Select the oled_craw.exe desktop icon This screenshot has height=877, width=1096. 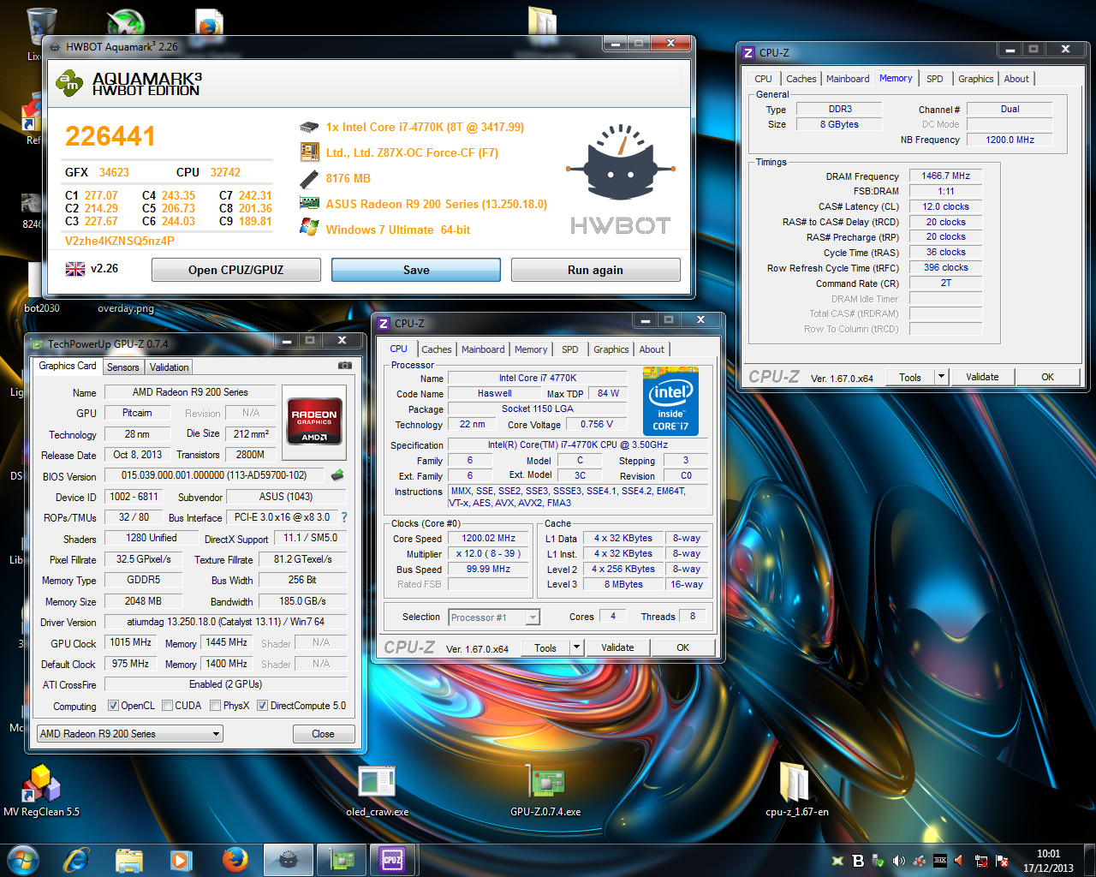click(x=377, y=790)
